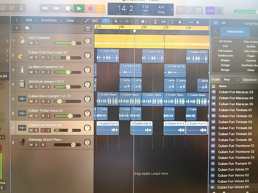
Task: Start playback with the green Play button
Action: [79, 8]
